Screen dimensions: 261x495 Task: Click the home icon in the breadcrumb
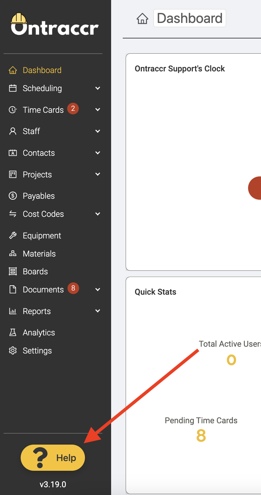pyautogui.click(x=142, y=18)
